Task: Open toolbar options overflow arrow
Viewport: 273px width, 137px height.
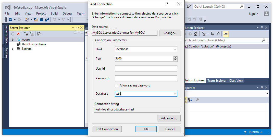Action: pos(205,21)
